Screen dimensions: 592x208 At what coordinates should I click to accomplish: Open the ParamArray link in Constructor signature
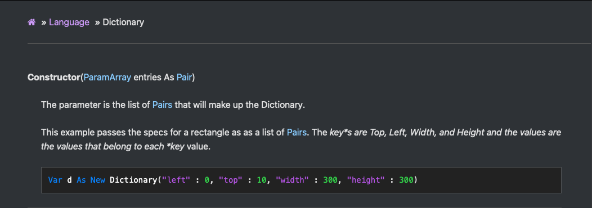(107, 78)
